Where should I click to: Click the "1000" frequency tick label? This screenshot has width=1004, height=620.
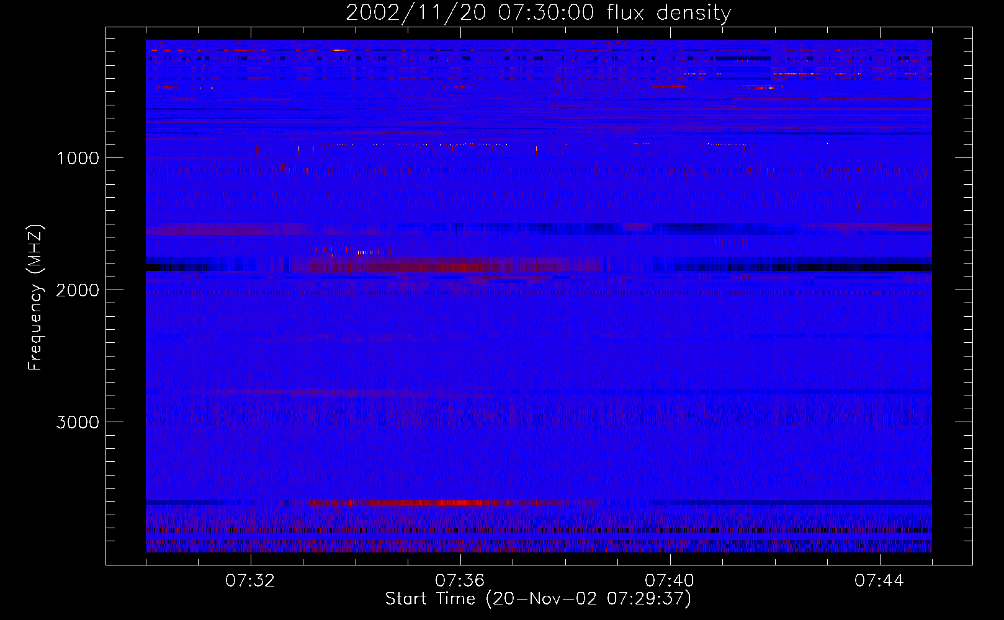click(78, 158)
